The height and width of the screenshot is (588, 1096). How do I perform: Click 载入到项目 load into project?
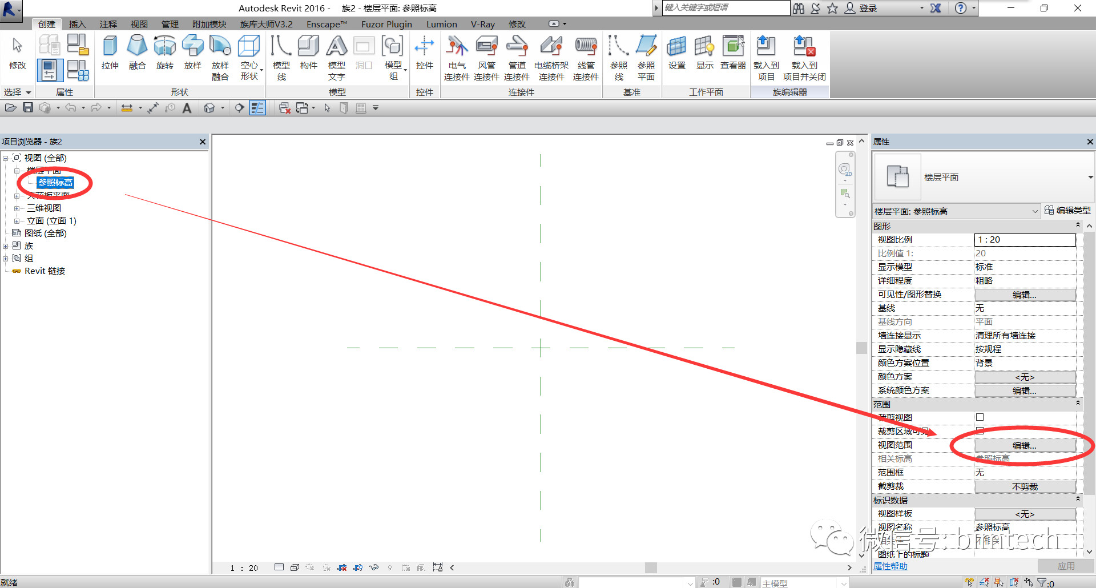pos(766,58)
